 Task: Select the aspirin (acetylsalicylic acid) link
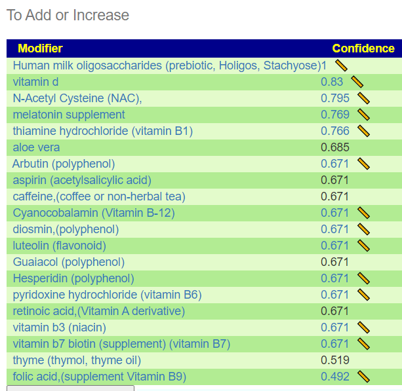tap(82, 180)
